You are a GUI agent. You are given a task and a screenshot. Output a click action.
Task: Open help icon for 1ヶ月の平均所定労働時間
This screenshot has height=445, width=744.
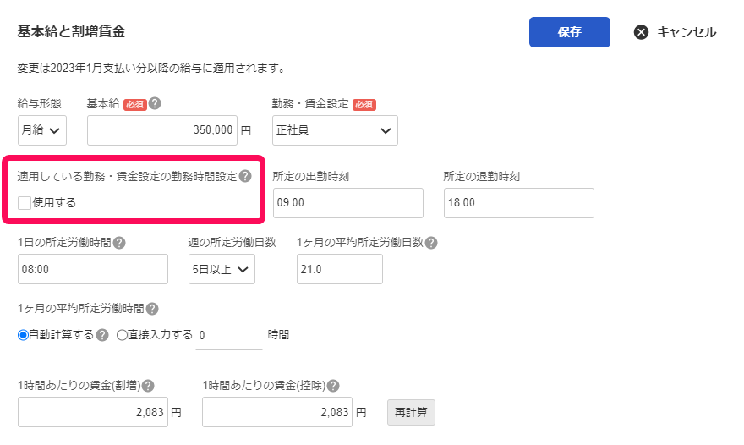(152, 309)
